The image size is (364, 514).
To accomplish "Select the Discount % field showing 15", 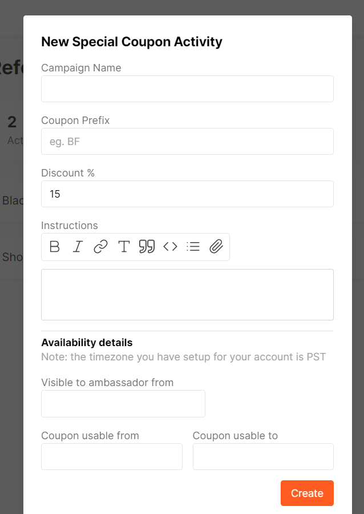I will [187, 194].
